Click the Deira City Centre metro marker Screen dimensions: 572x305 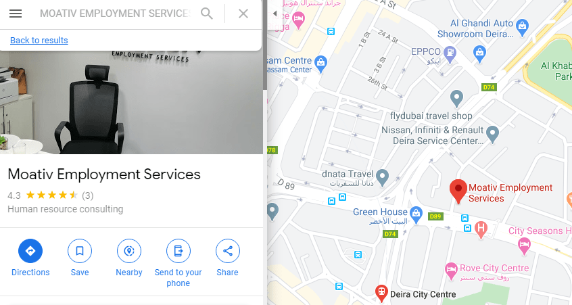tap(381, 294)
